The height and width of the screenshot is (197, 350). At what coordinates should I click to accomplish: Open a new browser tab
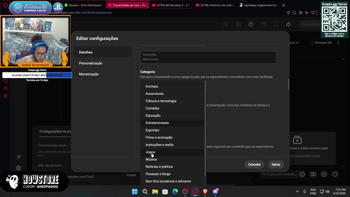tap(284, 5)
